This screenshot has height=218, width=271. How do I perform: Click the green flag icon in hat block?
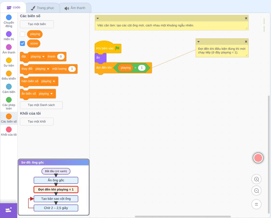click(117, 48)
